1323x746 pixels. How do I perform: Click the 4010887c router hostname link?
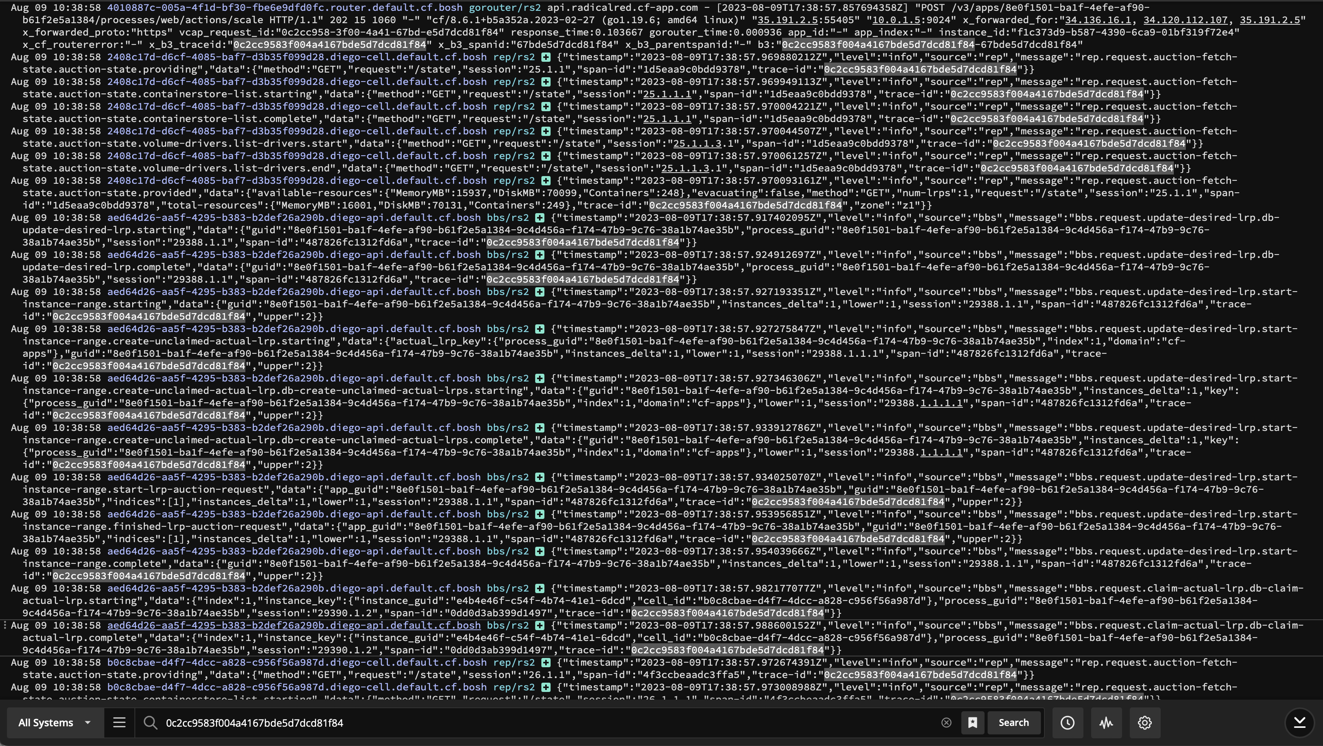pos(284,8)
